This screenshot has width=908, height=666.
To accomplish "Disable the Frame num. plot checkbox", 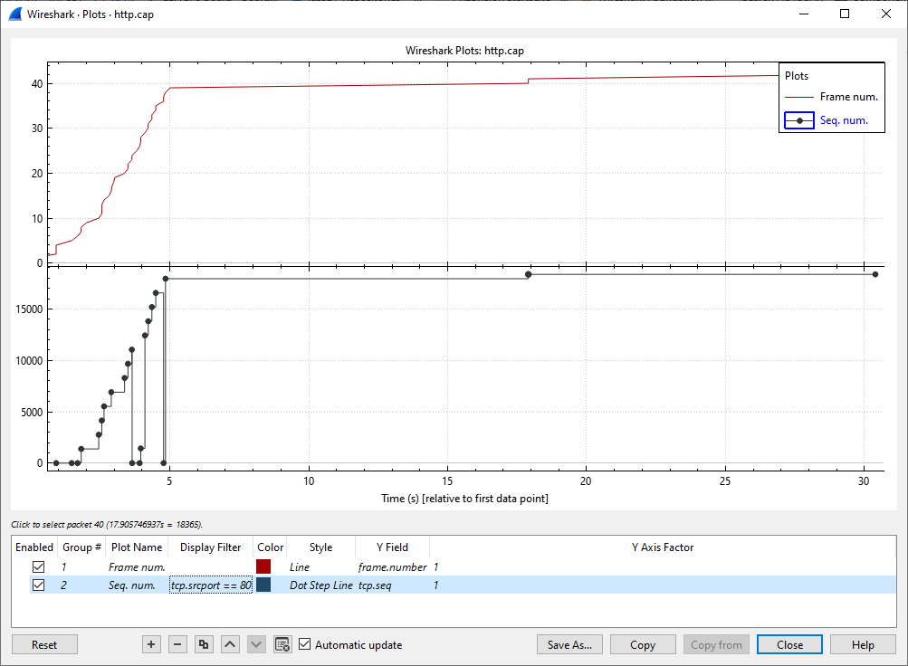I will click(x=38, y=566).
